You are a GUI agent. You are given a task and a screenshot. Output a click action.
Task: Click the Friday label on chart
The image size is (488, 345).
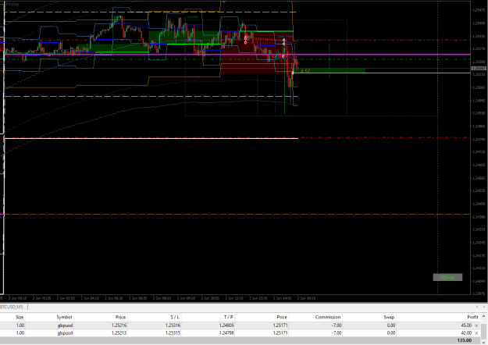click(12, 4)
